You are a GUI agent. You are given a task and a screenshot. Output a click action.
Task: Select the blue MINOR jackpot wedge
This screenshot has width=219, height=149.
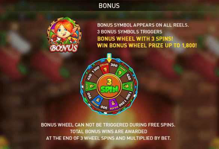click(x=97, y=101)
